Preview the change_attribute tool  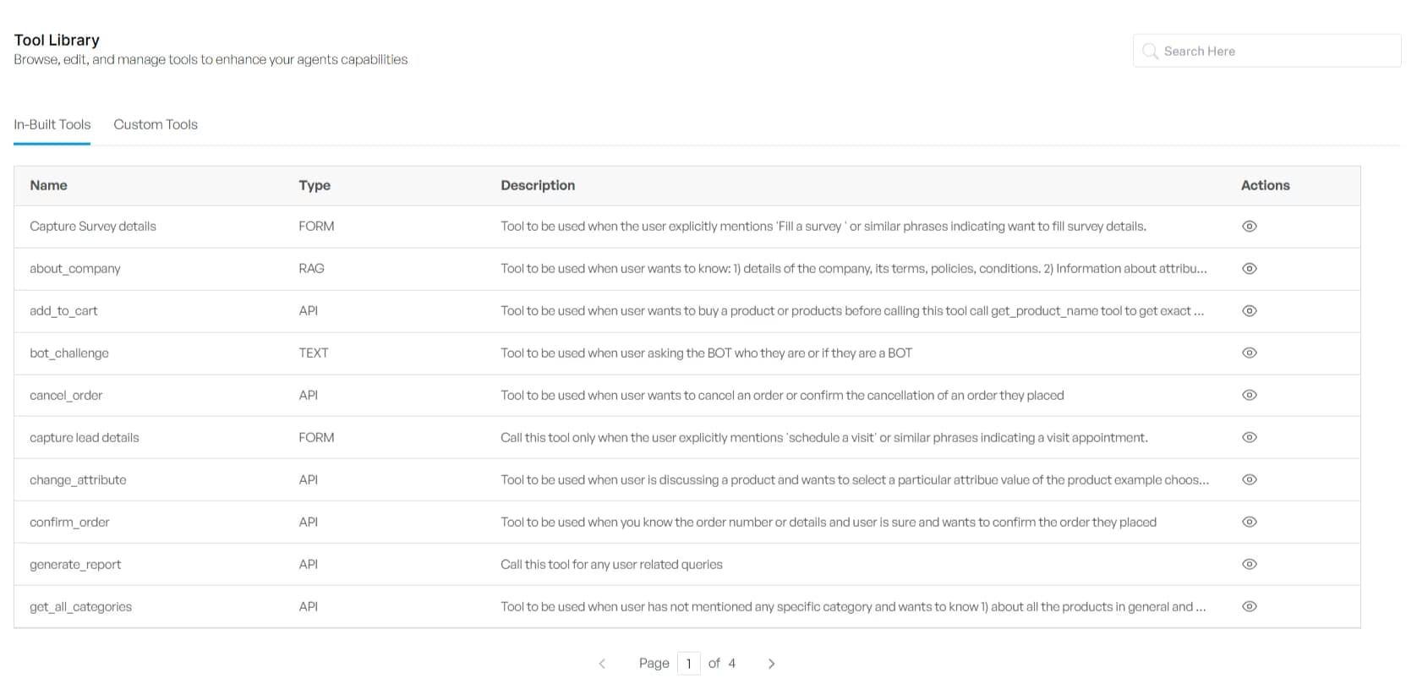pos(1250,479)
